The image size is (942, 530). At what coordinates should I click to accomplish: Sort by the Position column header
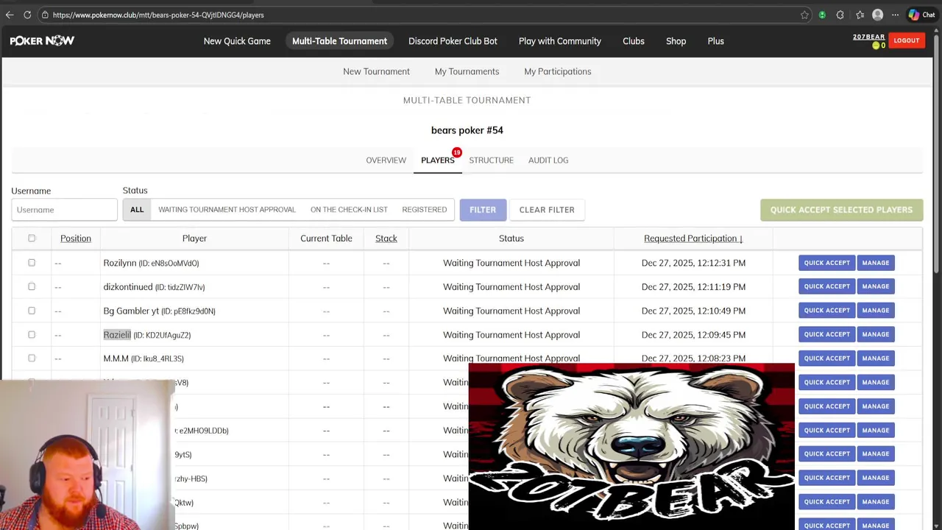coord(76,239)
